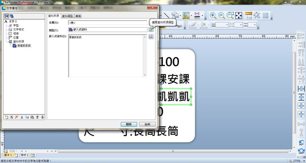Click the vertical scrollbar of design area

click(x=295, y=93)
